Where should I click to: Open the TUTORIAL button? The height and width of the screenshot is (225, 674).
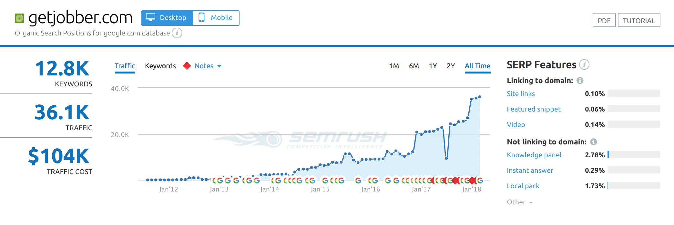tap(639, 20)
